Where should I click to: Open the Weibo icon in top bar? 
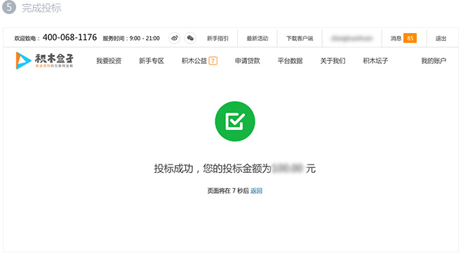click(x=175, y=38)
